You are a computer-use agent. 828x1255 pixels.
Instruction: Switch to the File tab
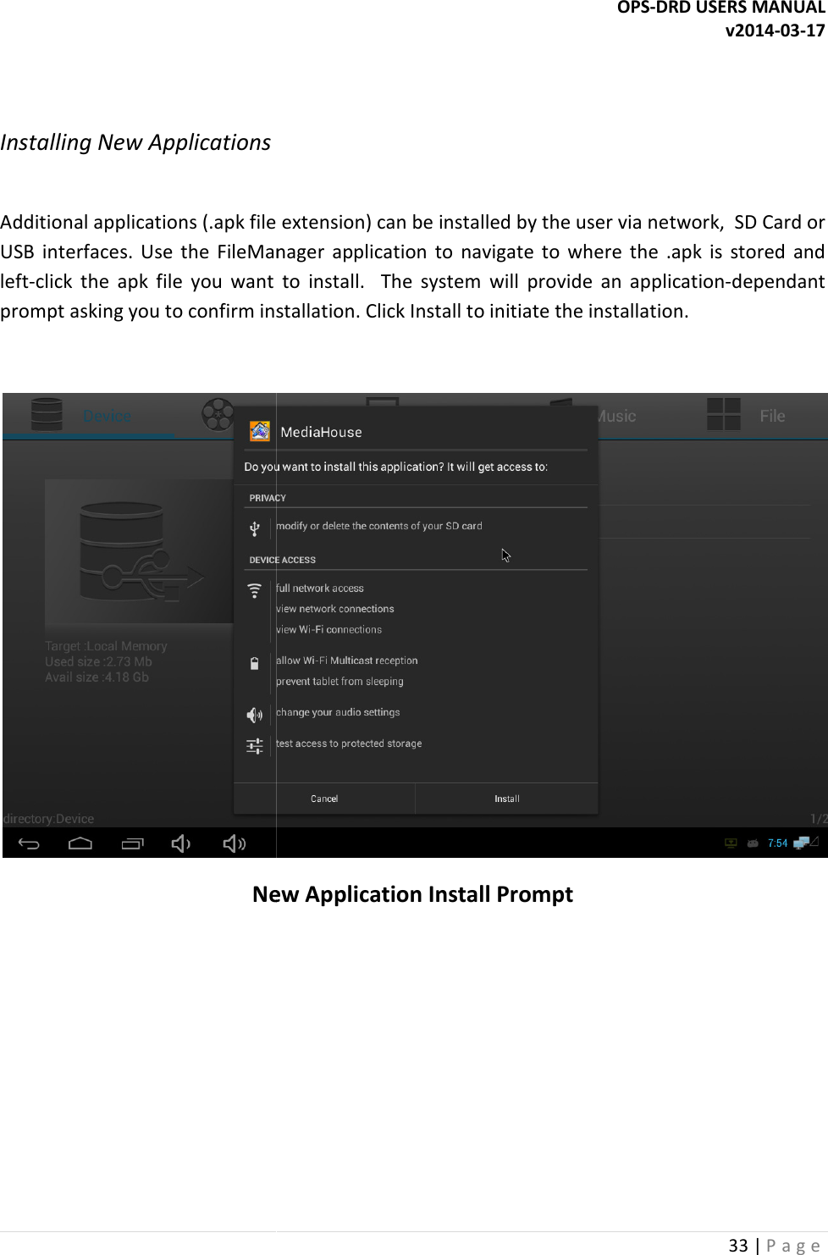pyautogui.click(x=772, y=416)
